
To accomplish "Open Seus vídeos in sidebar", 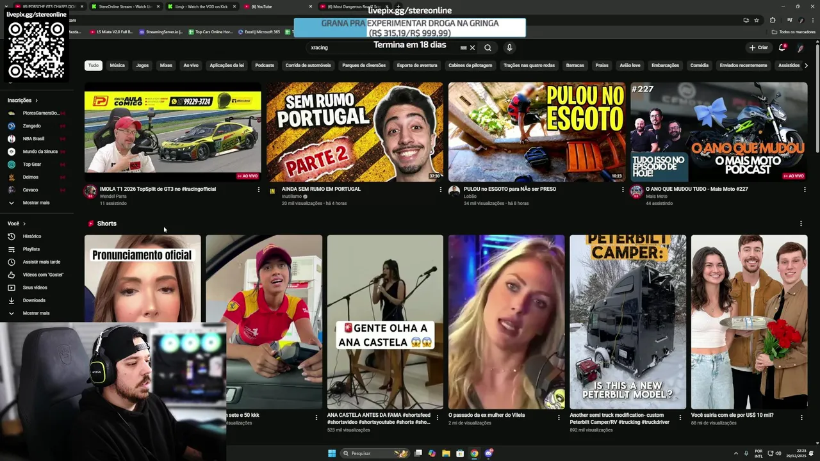I will click(35, 287).
